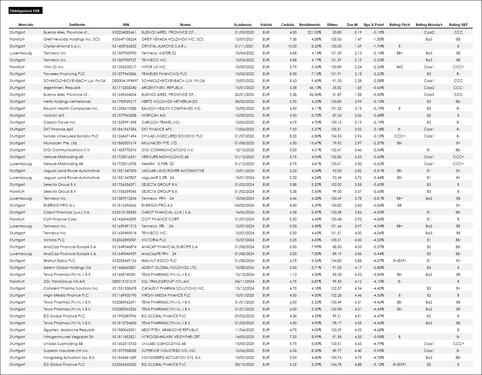Click emittente cell Unilabs Subholding AB
Image resolution: width=482 pixels, height=375 pixels.
pyautogui.click(x=63, y=344)
